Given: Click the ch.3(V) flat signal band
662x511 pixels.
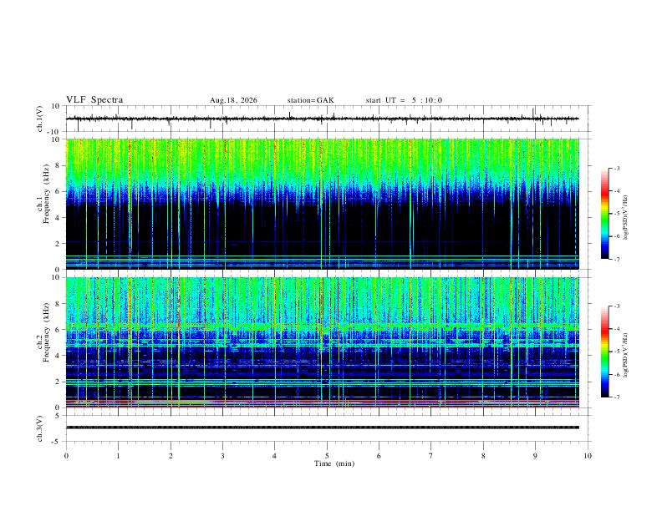Looking at the screenshot, I should 322,428.
